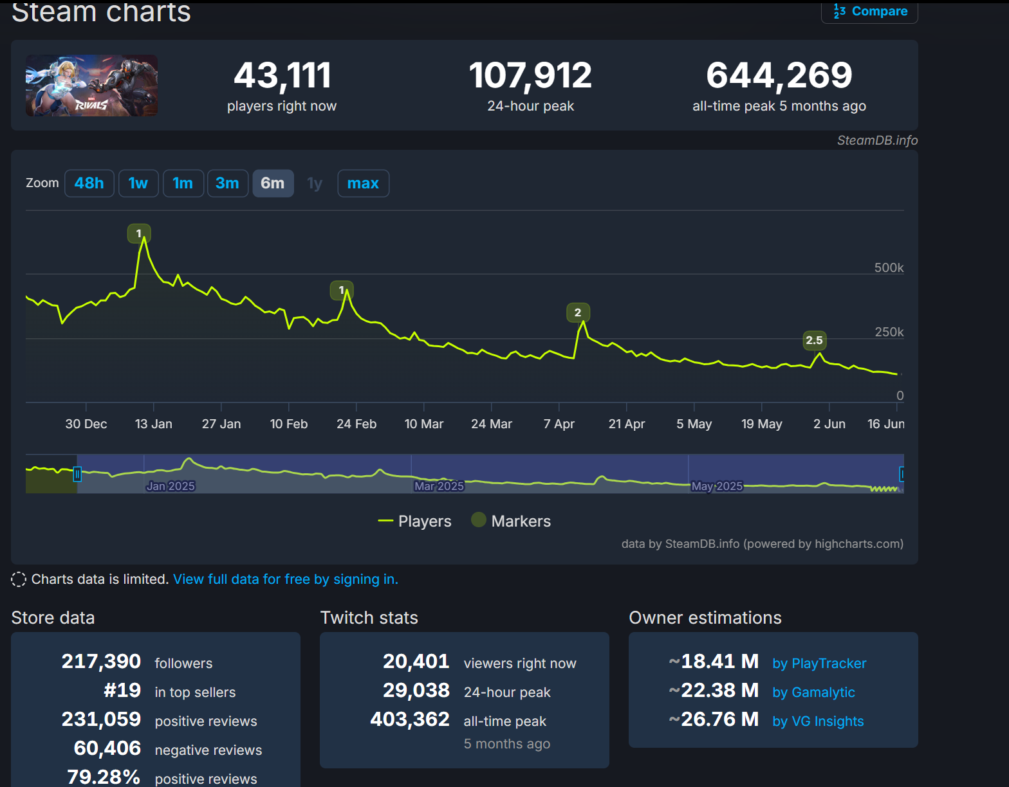Click the '~22.38 M' owner estimate
This screenshot has height=787, width=1009.
tap(714, 691)
